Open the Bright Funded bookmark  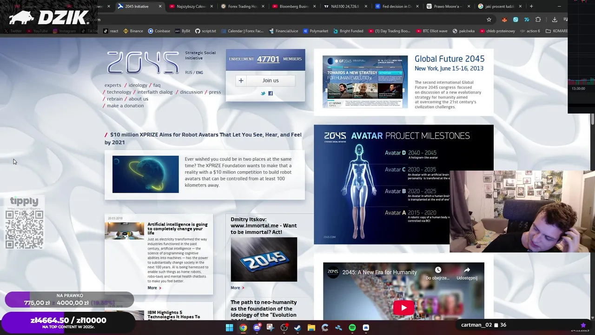348,31
